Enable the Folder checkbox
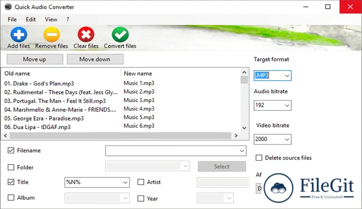Image resolution: width=362 pixels, height=209 pixels. (x=11, y=167)
